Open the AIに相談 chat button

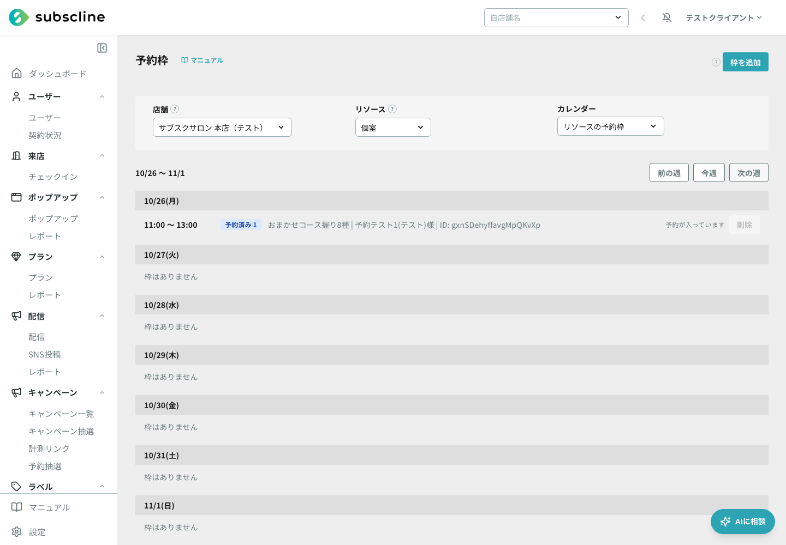[743, 522]
